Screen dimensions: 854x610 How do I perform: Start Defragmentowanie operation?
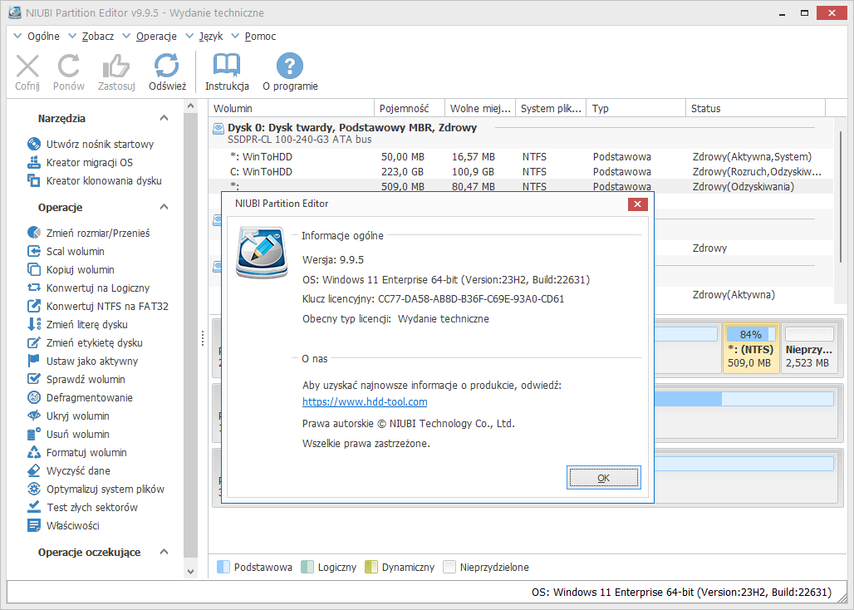click(x=80, y=397)
